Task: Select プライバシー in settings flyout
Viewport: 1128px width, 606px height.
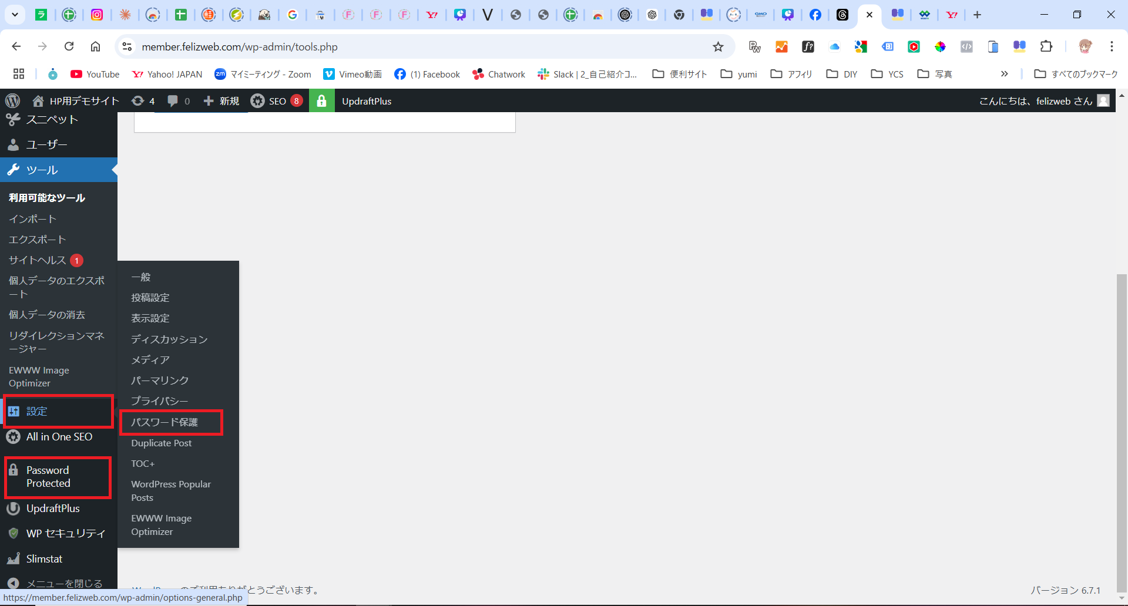Action: (160, 401)
